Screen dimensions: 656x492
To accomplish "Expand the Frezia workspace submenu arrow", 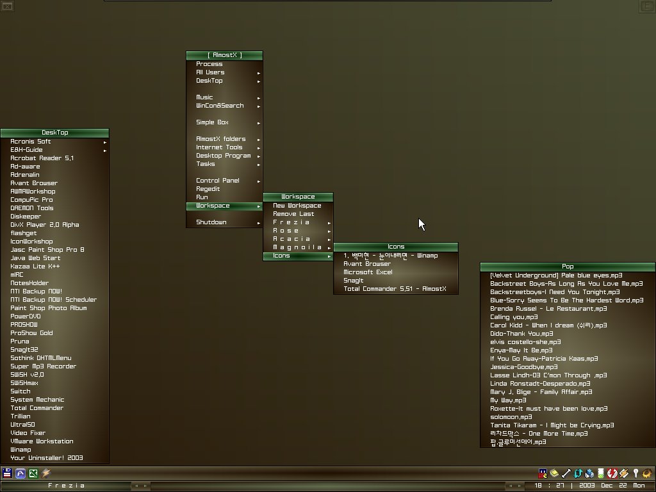I will coord(329,224).
